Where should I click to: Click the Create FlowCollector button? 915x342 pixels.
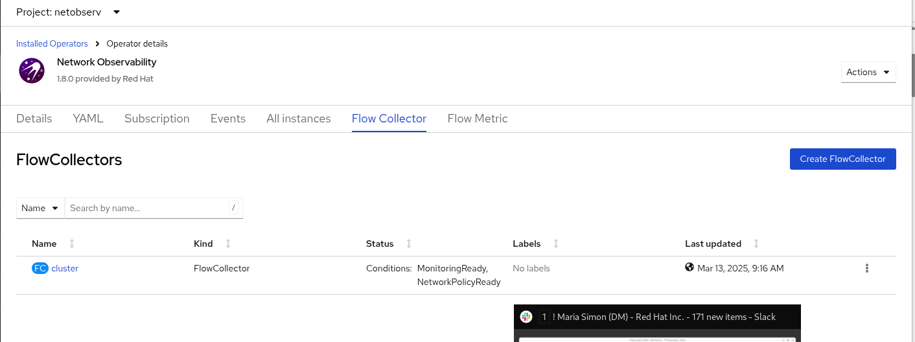coord(842,159)
